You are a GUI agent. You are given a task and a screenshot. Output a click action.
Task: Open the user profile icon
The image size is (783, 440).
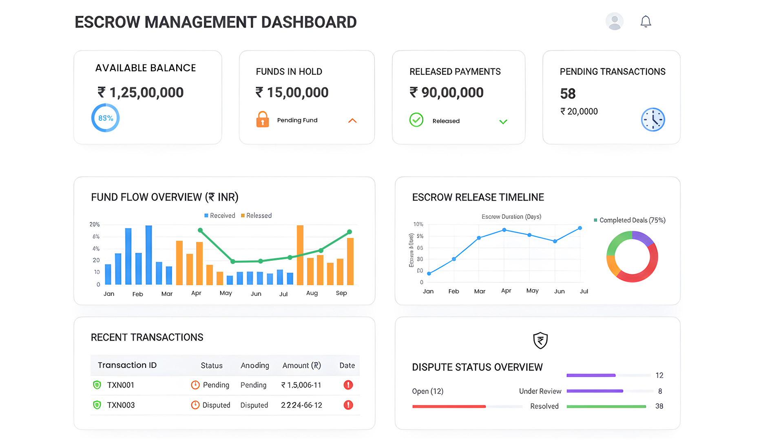click(x=614, y=21)
